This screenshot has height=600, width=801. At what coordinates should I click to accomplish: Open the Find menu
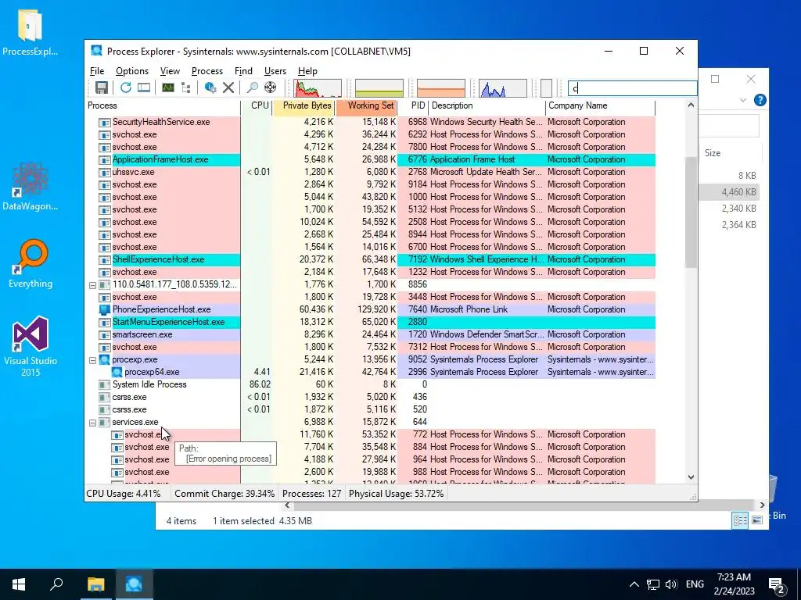(243, 71)
